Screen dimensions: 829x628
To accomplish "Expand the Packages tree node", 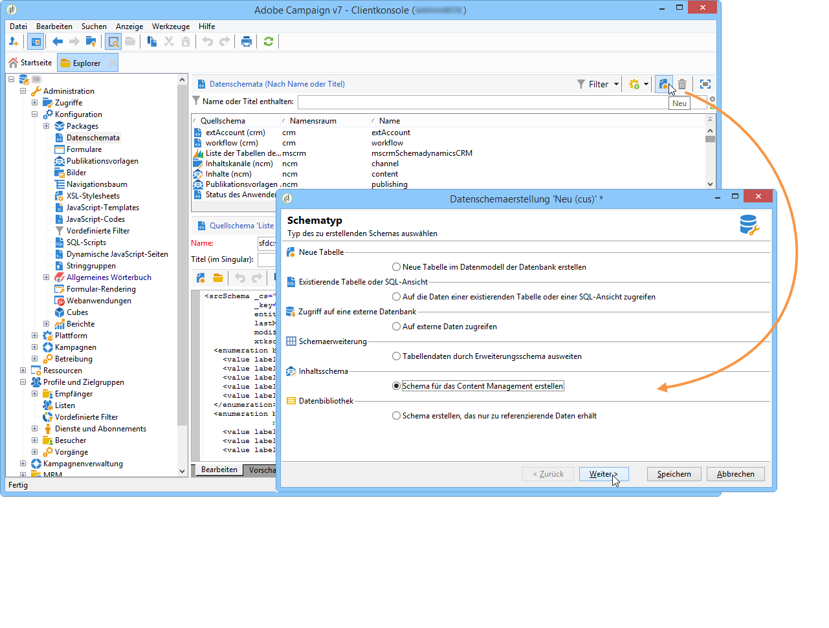I will [47, 126].
